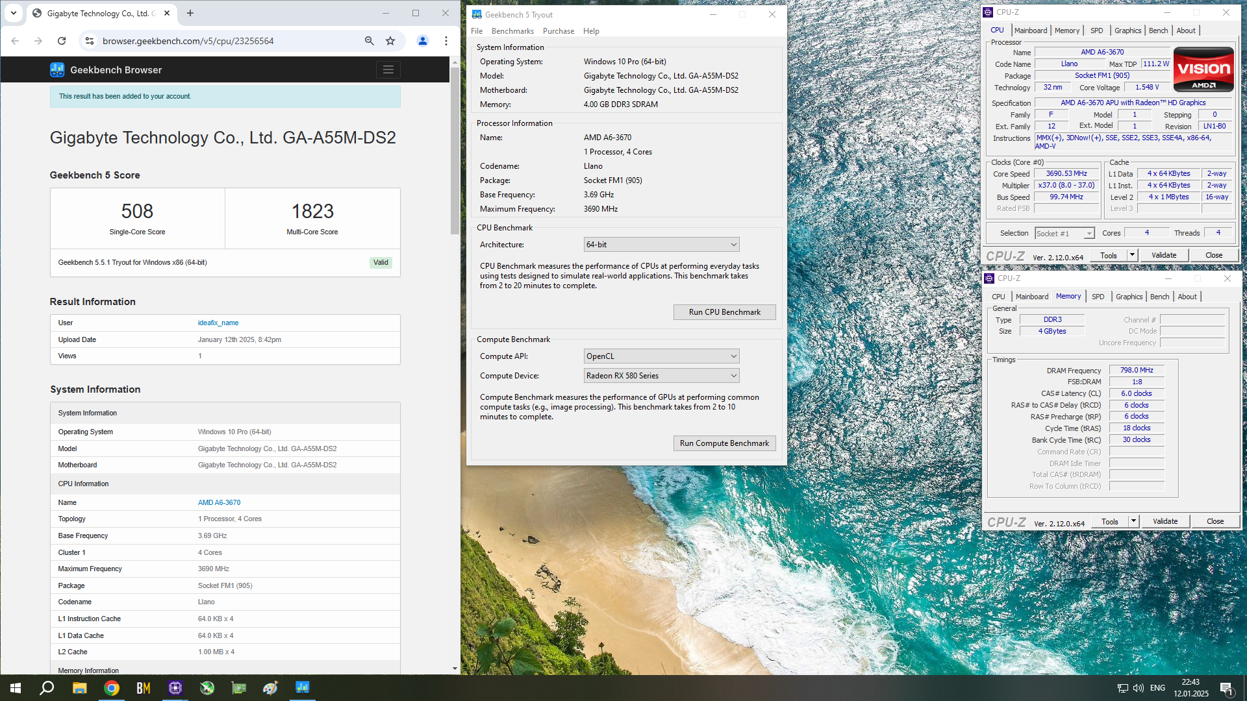Expand Tools arrow in top CPU-Z window
Image resolution: width=1247 pixels, height=701 pixels.
1132,255
